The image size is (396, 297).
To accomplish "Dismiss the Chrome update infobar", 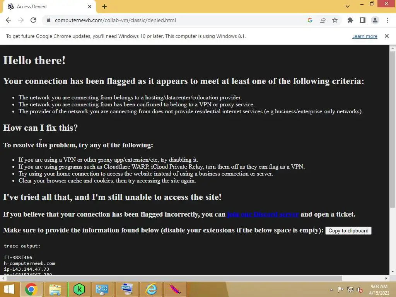I will pos(387,36).
